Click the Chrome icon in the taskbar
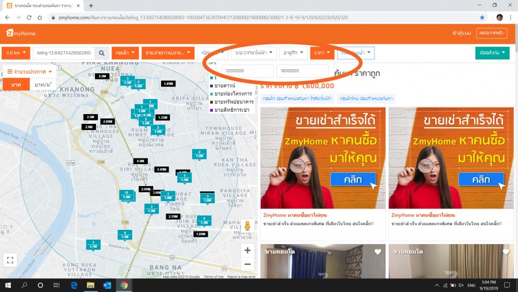Image resolution: width=518 pixels, height=292 pixels. pos(124,285)
